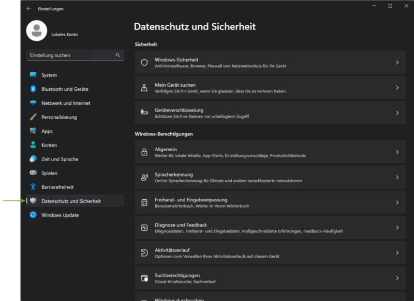Click text 'Cloud-Inhaltssuche, Suchverlauf'

click(x=185, y=281)
